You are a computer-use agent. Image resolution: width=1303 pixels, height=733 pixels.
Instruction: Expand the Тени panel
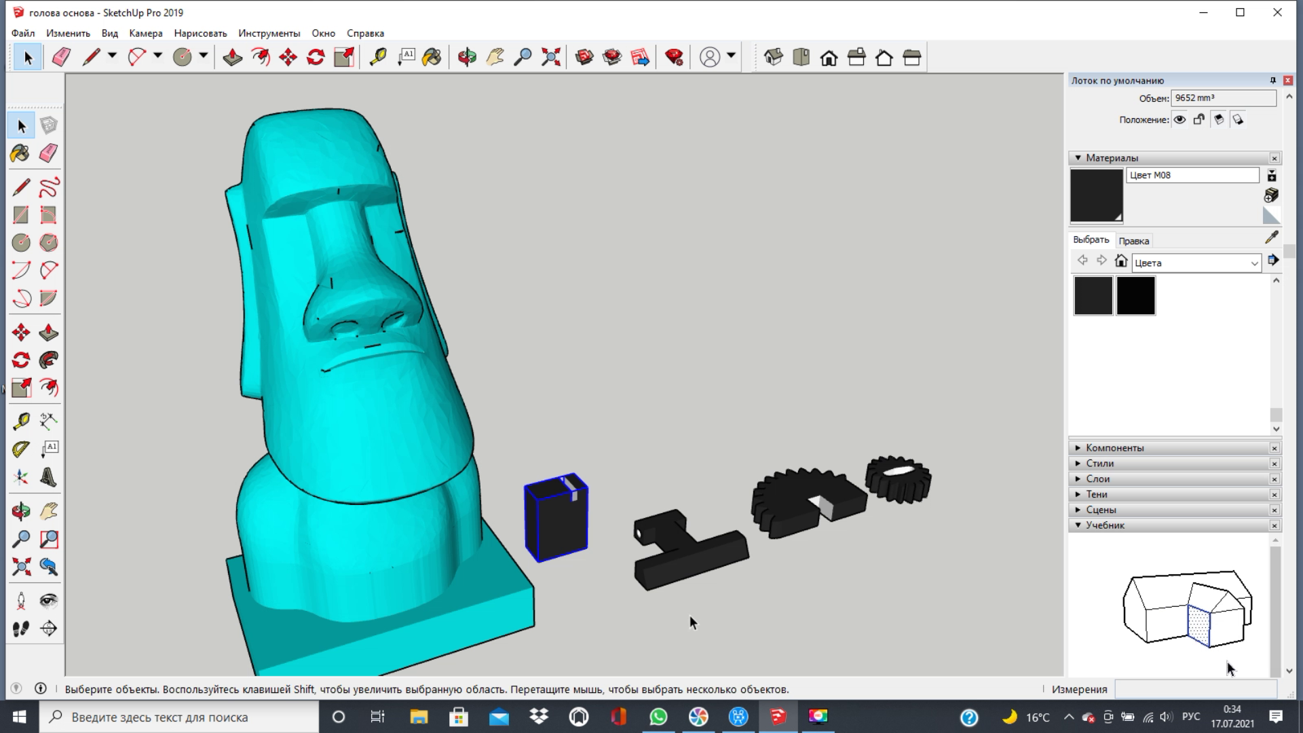(x=1078, y=494)
